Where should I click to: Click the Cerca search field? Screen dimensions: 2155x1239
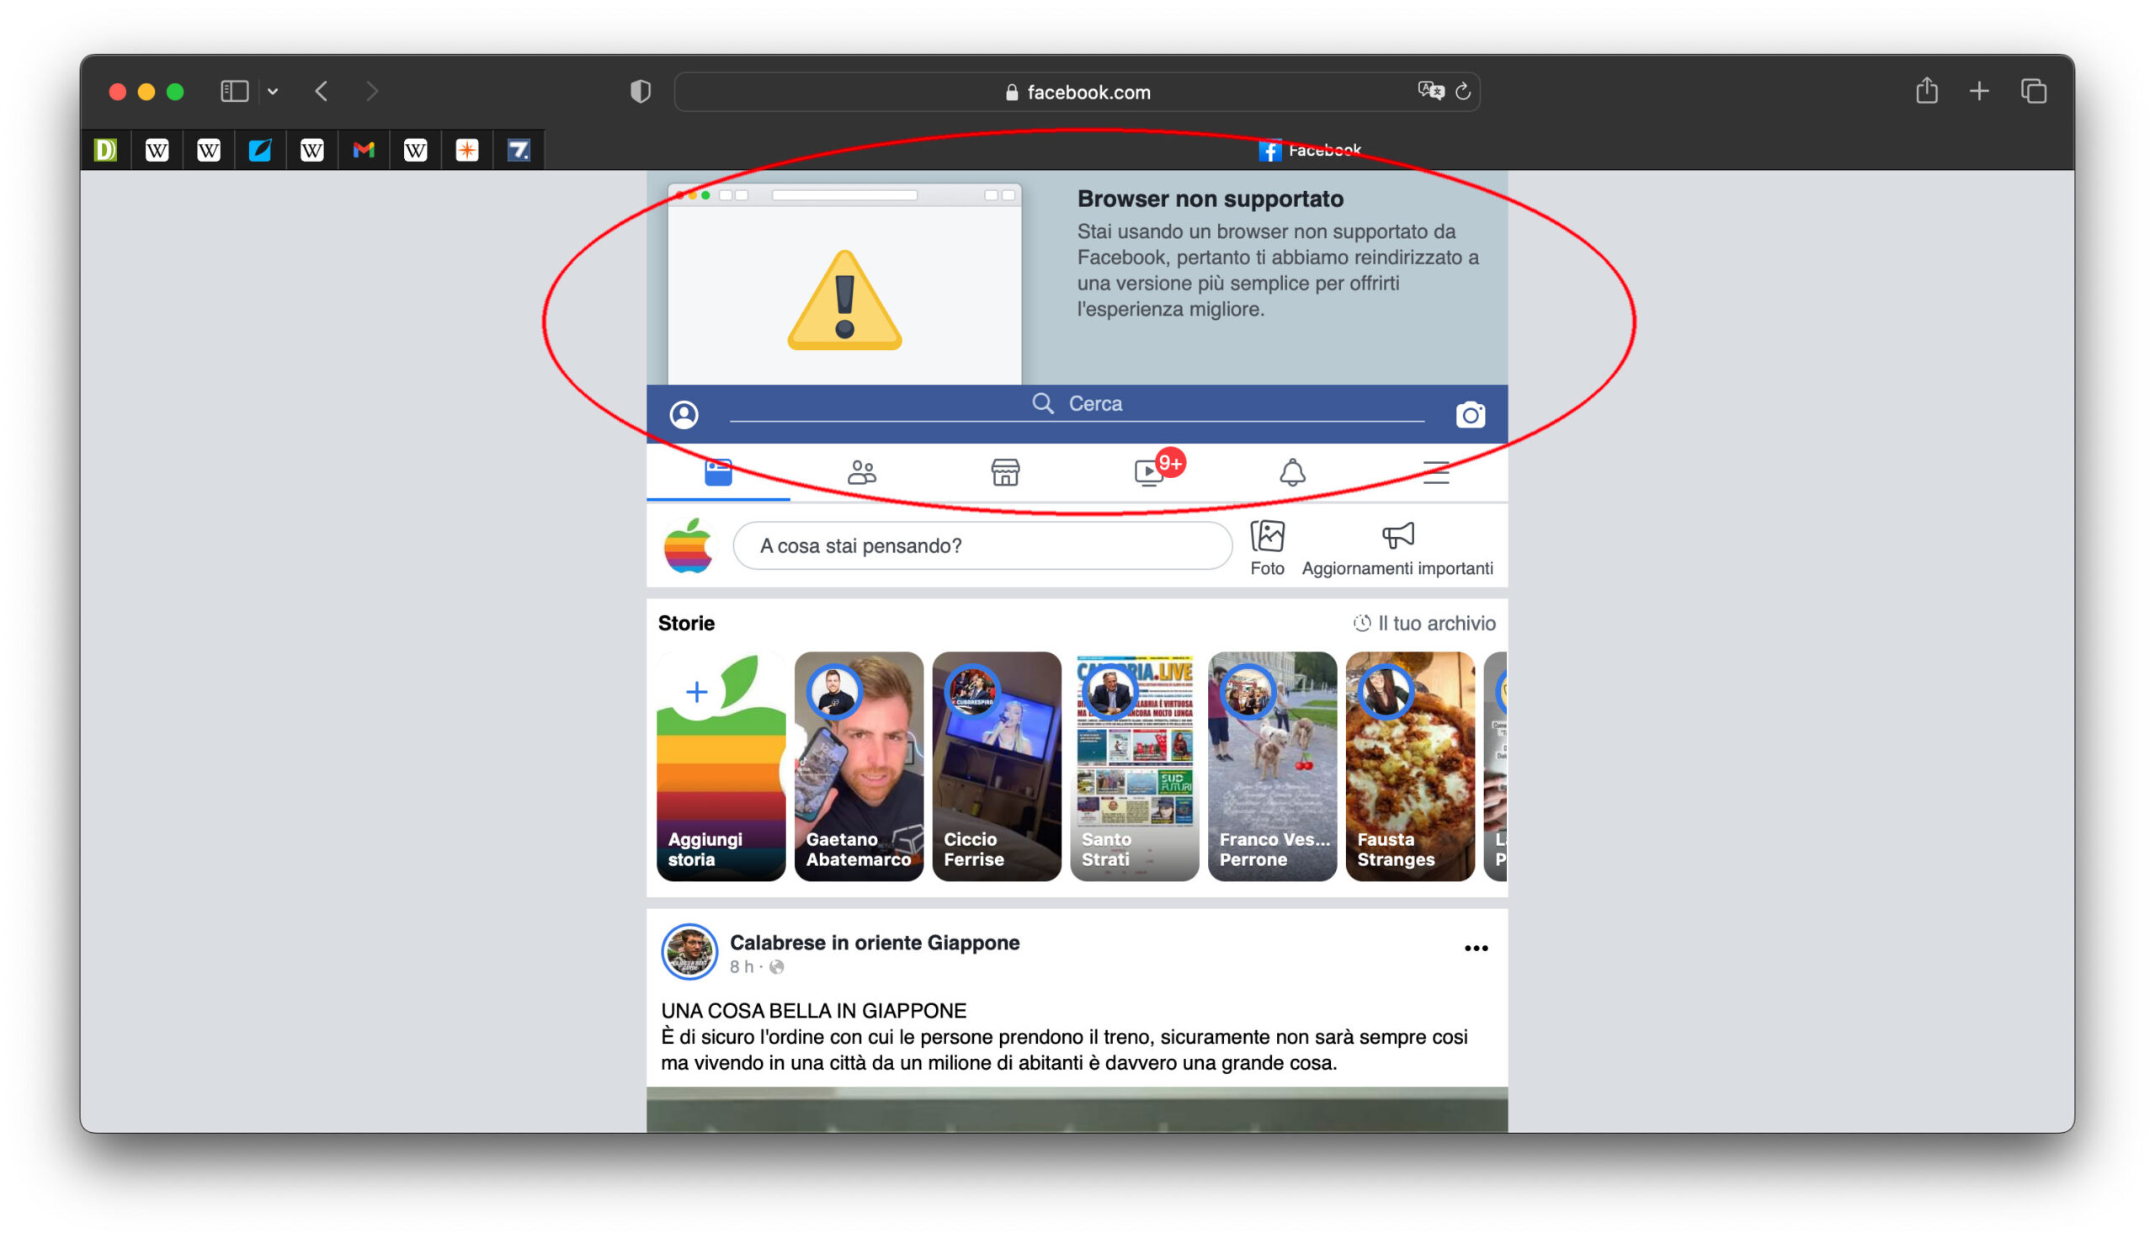point(1077,403)
